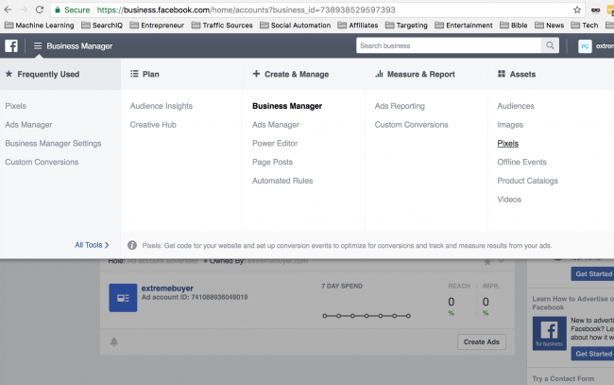The width and height of the screenshot is (614, 385).
Task: Click the info icon beside Pixels description
Action: point(132,245)
